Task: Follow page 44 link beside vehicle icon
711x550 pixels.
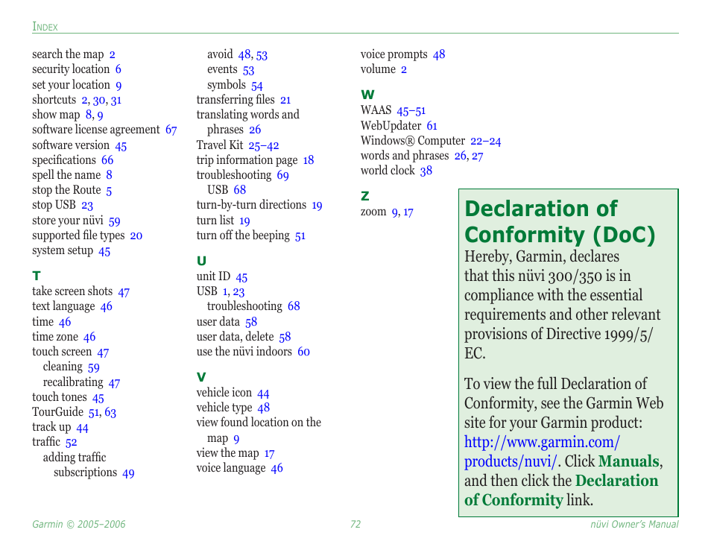Action: 263,393
